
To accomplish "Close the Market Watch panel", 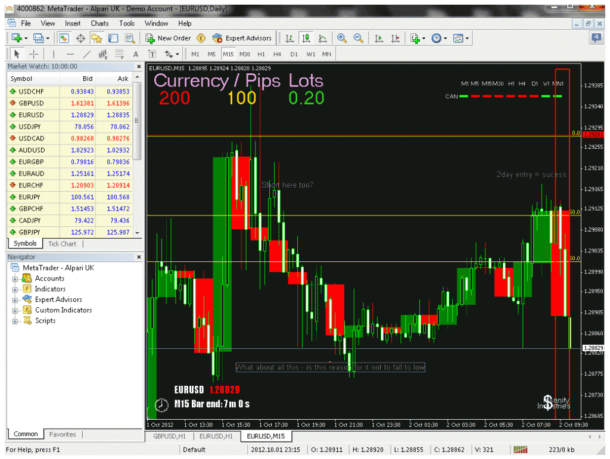I will [x=139, y=67].
